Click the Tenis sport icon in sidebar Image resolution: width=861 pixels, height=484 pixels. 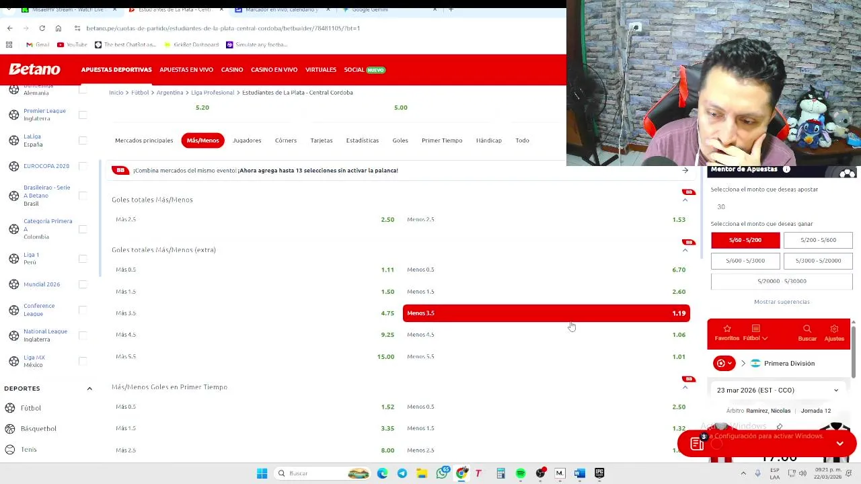[x=10, y=450]
